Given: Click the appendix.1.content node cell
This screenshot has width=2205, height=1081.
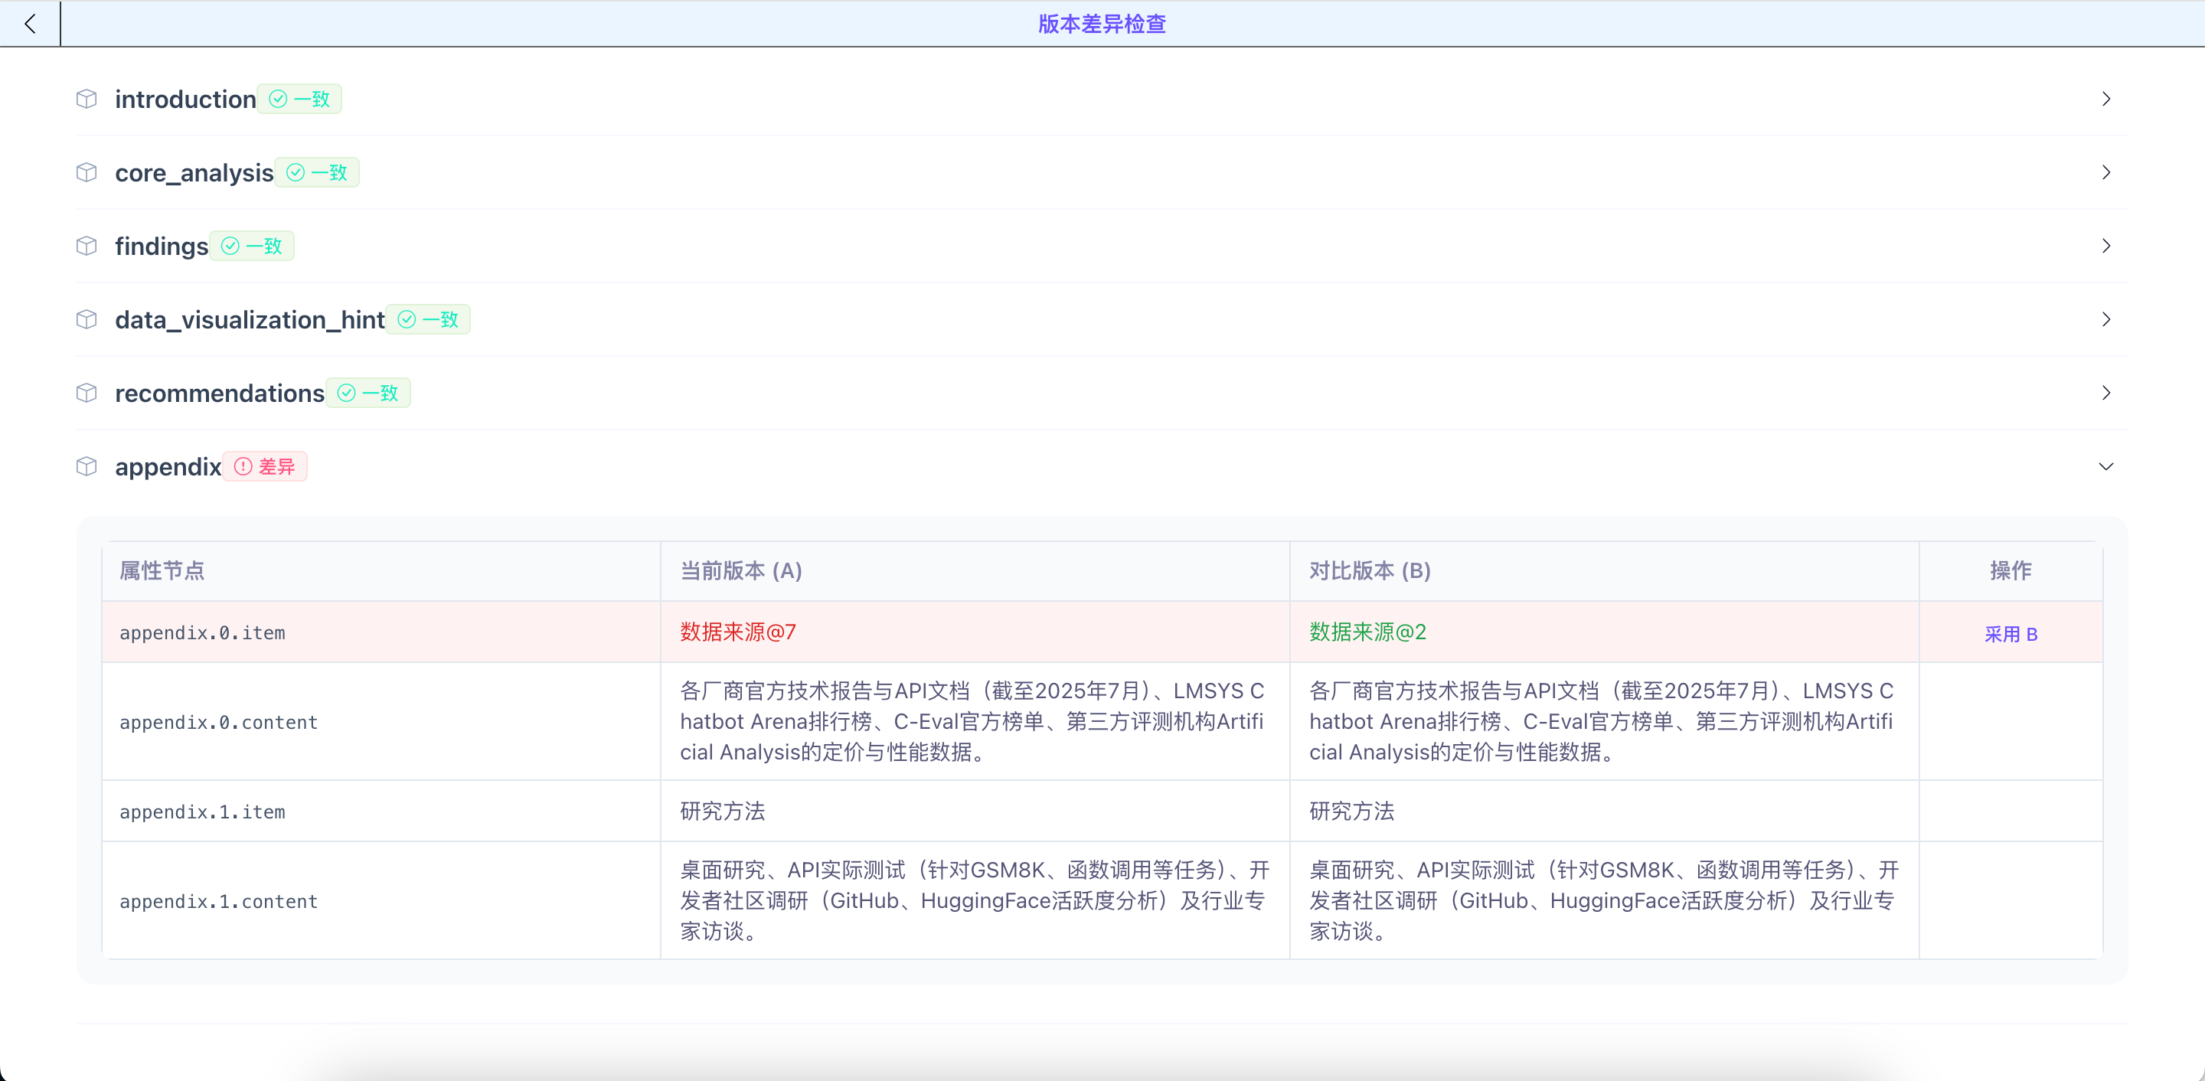Looking at the screenshot, I should pos(381,901).
